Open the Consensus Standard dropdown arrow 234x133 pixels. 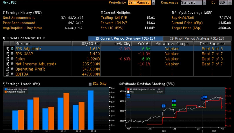pos(204,3)
